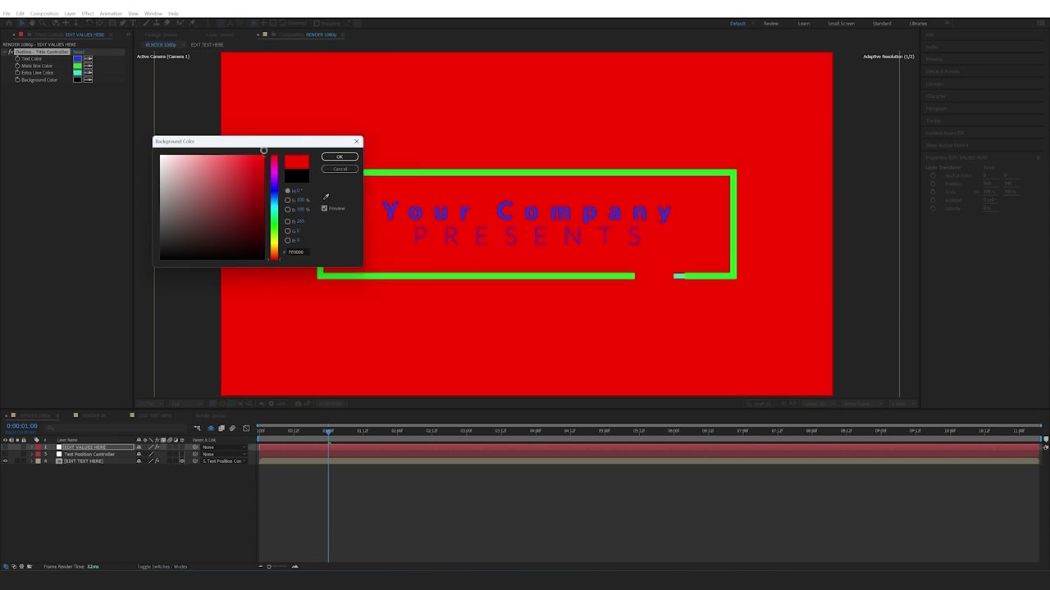
Task: Click Toggle Switches / Modes button
Action: tap(162, 566)
